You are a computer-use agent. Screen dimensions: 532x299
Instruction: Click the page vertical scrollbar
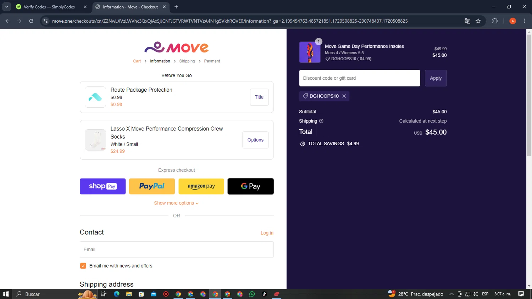pos(529,96)
